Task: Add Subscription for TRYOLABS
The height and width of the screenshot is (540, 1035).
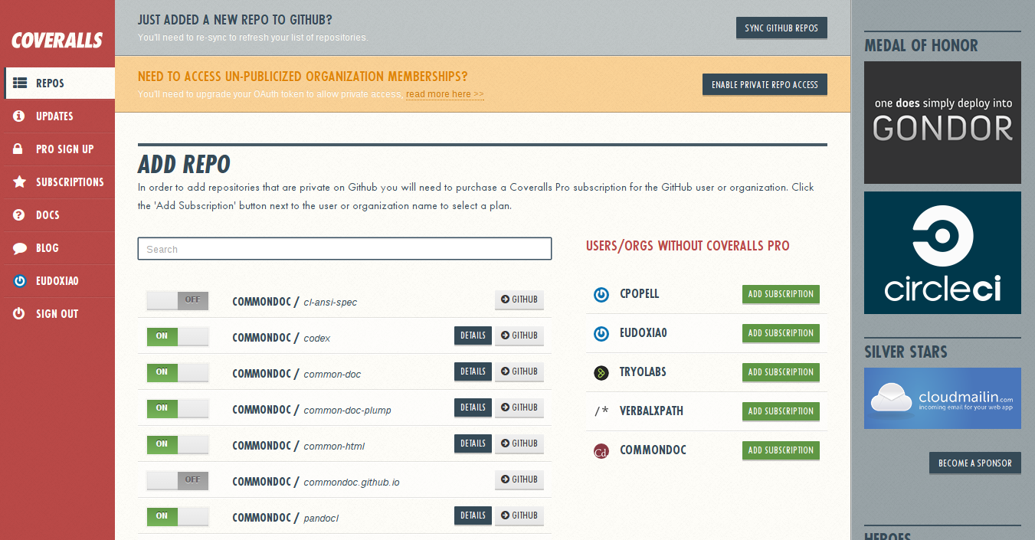Action: pos(781,372)
